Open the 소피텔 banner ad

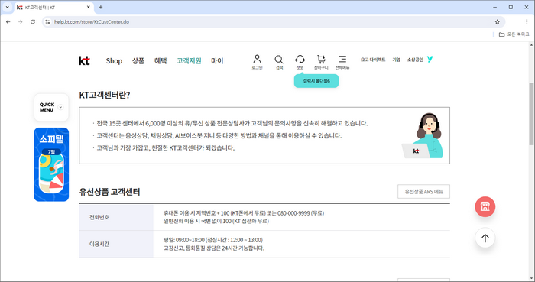coord(51,164)
